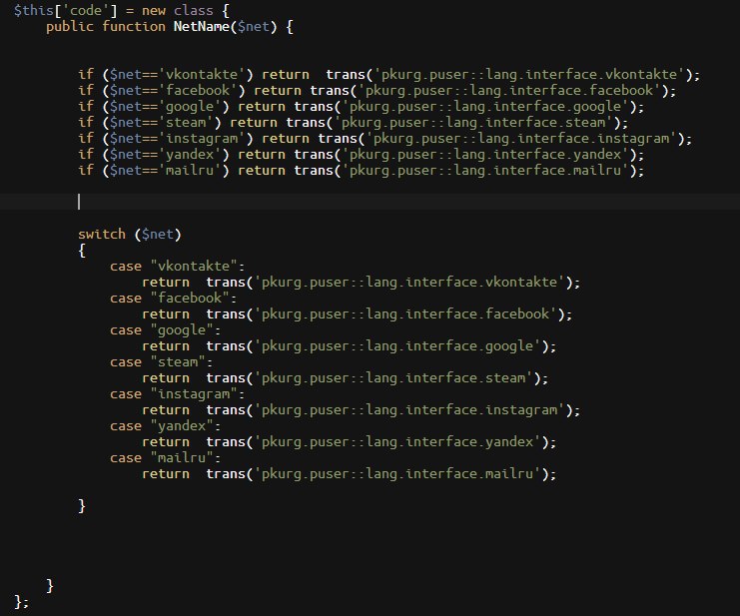Image resolution: width=740 pixels, height=616 pixels.
Task: Click the closing brace of NetName function
Action: coord(50,586)
